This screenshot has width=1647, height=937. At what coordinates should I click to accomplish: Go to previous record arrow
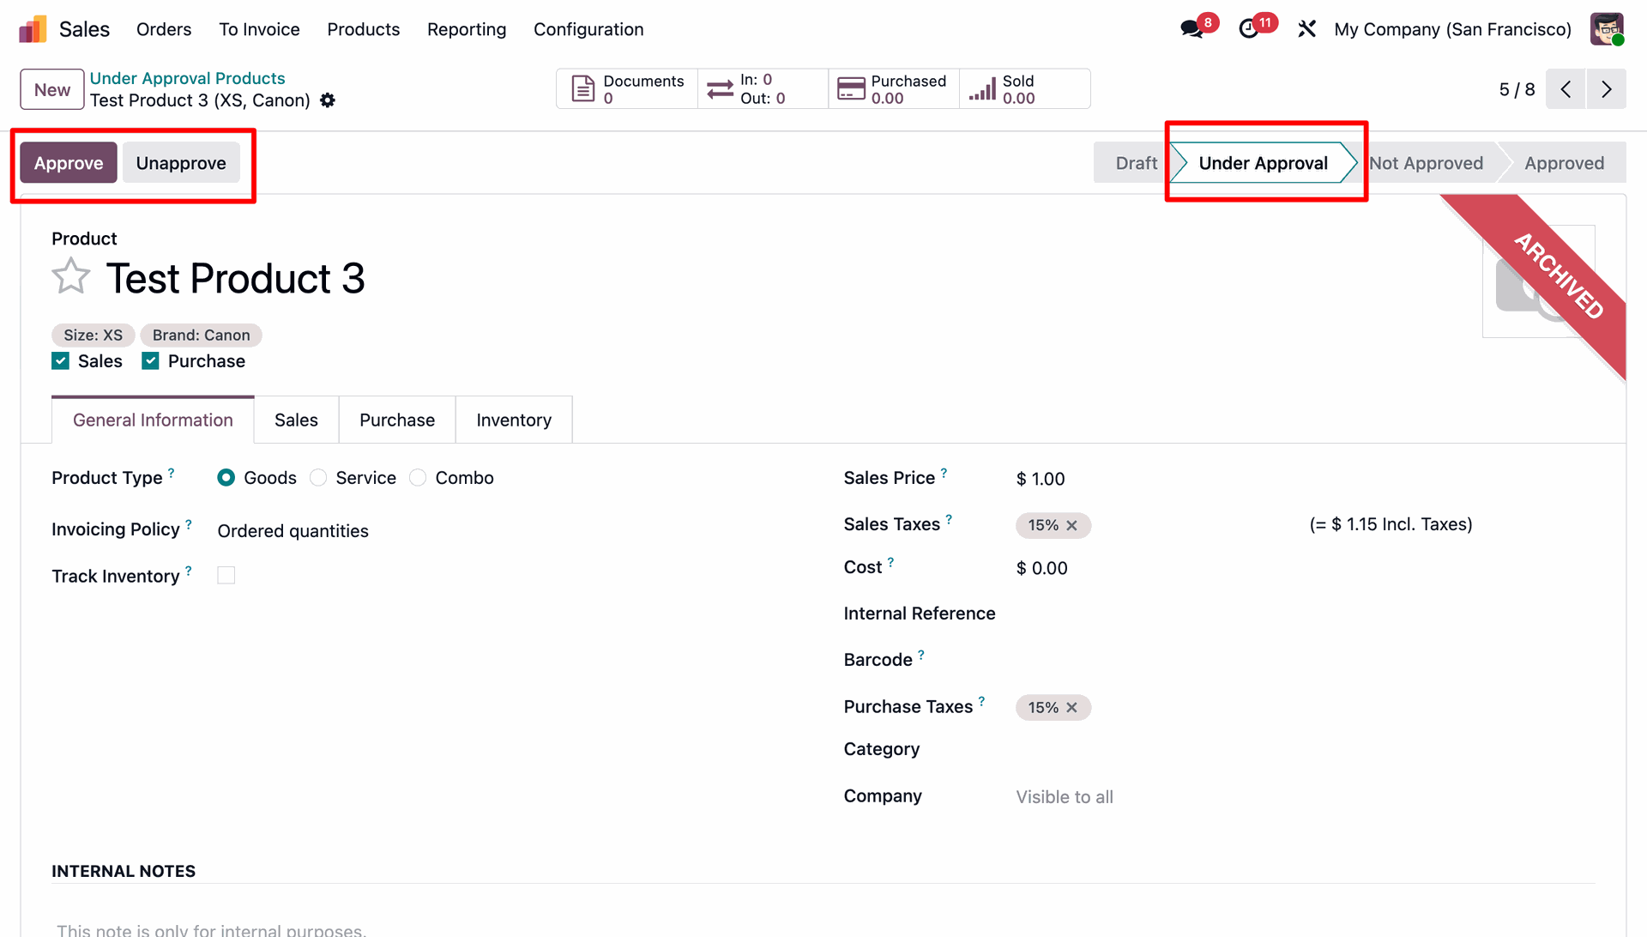(1566, 89)
